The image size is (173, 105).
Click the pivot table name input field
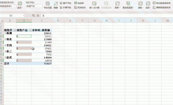coord(8,6)
